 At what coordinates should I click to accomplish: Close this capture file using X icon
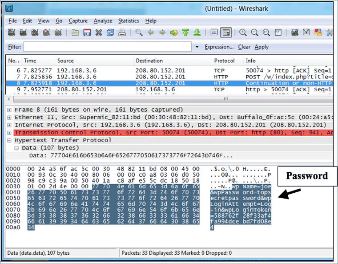point(99,32)
